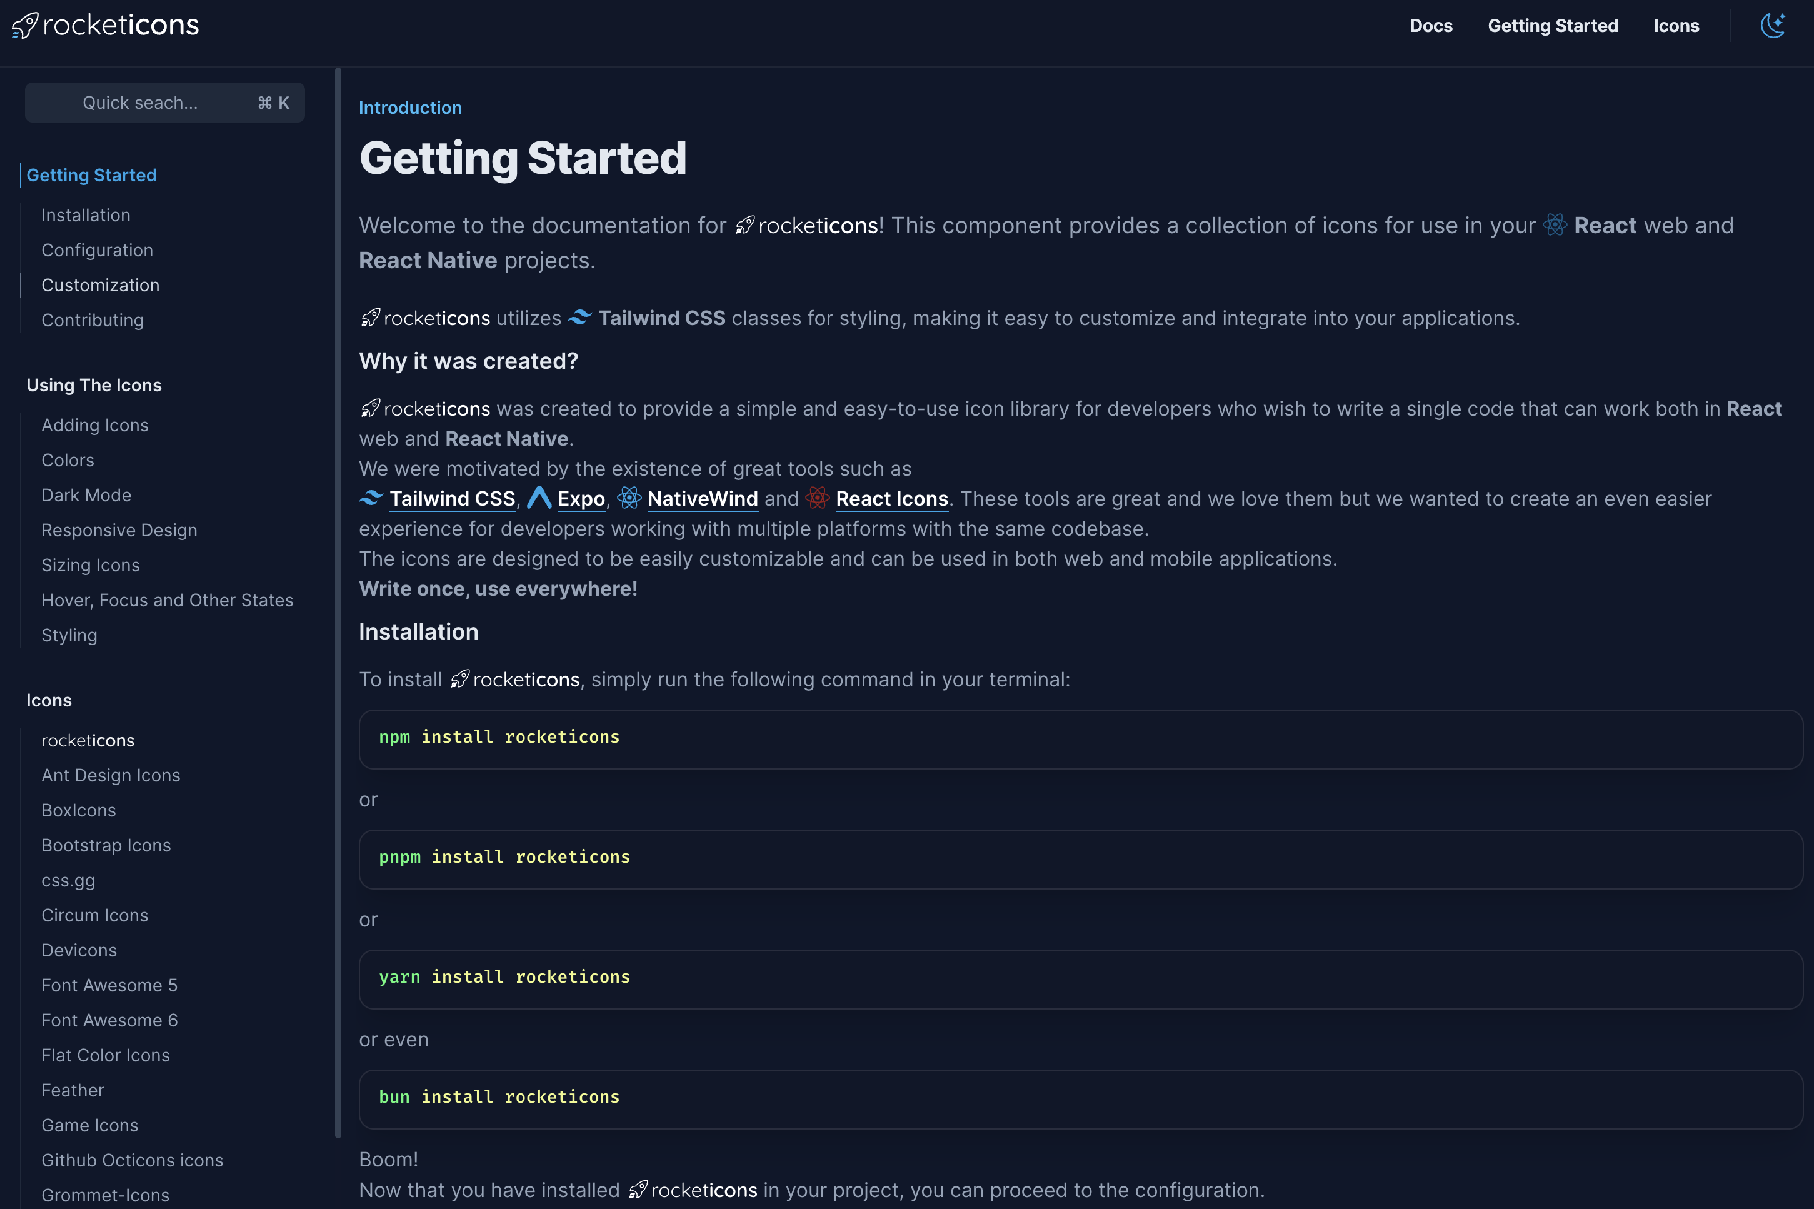
Task: Click the Tailwind icon beside Tailwind CSS link
Action: [x=371, y=498]
